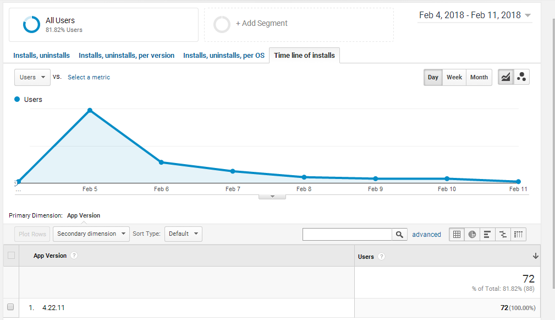Open the Users metric dropdown
The image size is (555, 320).
(x=32, y=77)
